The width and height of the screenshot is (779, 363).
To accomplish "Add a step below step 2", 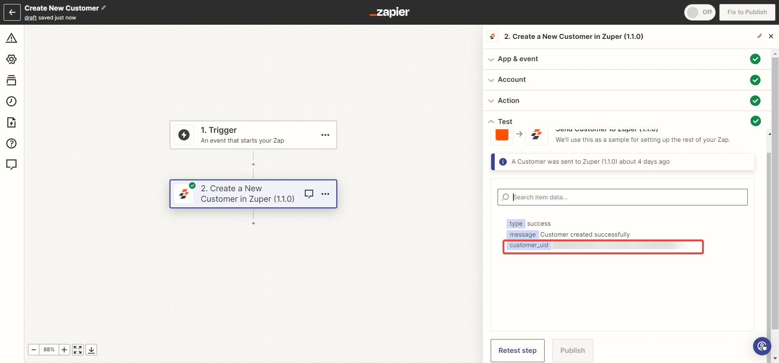I will [253, 223].
